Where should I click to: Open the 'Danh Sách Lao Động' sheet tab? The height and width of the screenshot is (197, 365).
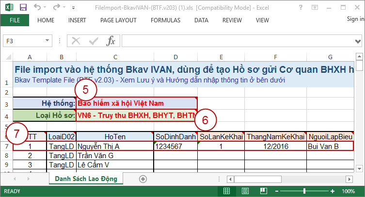click(x=86, y=179)
